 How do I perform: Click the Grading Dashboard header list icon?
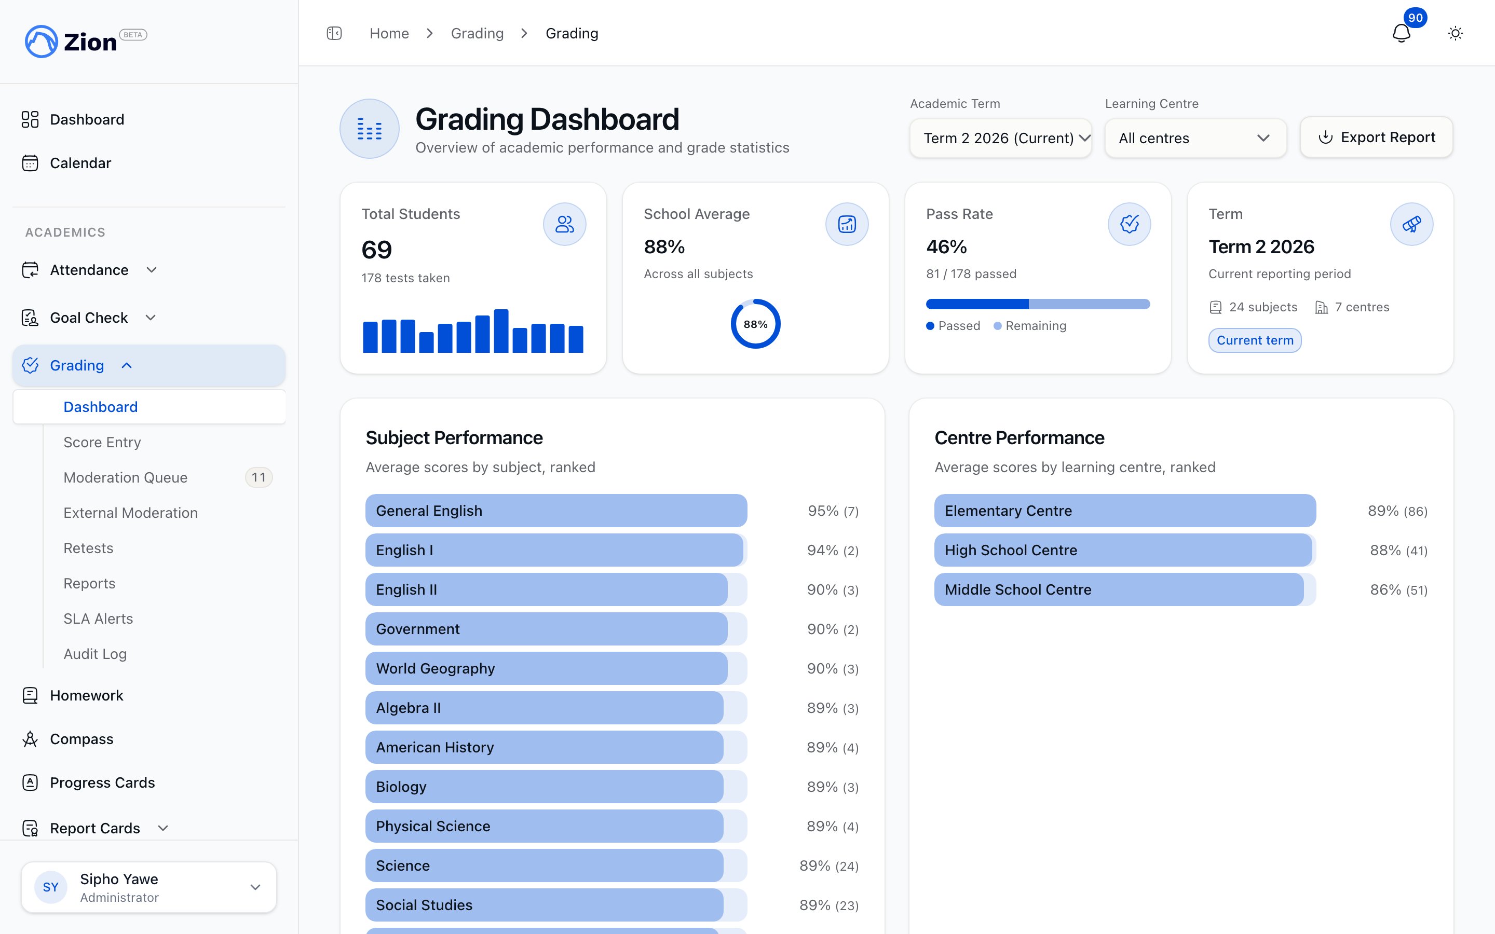click(370, 129)
